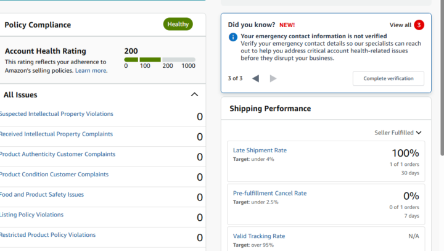Click the 100% Late Shipment Rate value
This screenshot has height=251, width=444.
pyautogui.click(x=405, y=154)
